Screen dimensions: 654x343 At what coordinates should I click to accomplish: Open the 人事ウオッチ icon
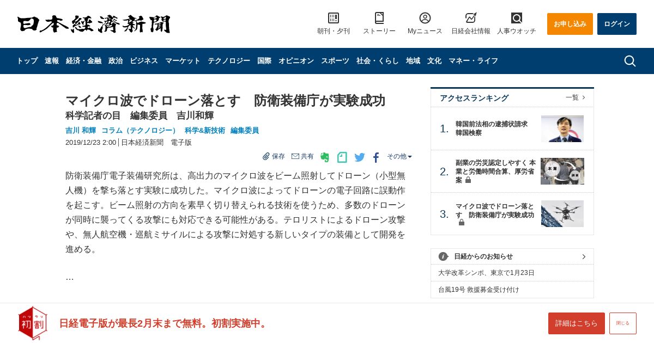click(x=517, y=18)
